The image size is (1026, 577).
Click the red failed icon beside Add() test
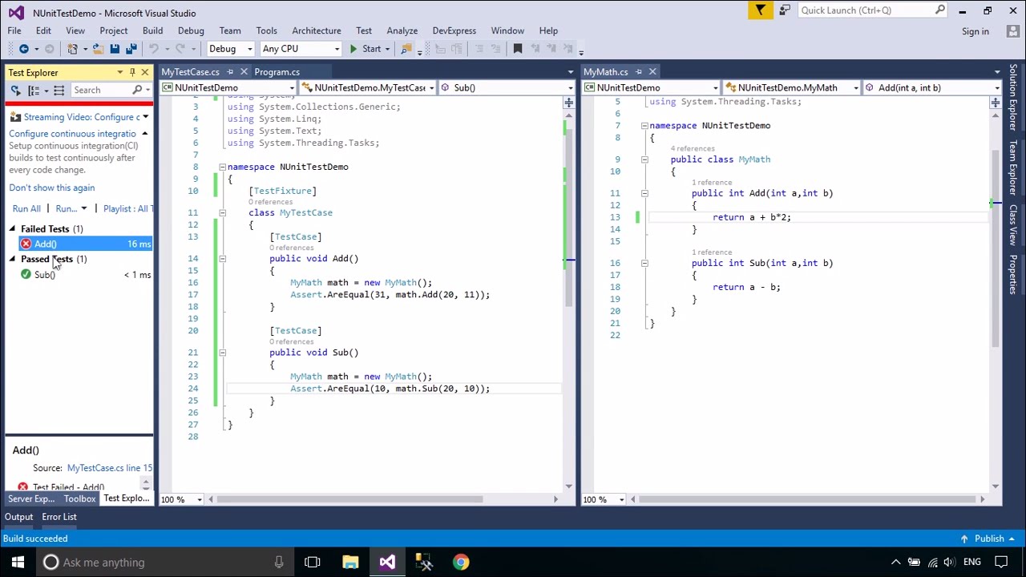pos(26,244)
